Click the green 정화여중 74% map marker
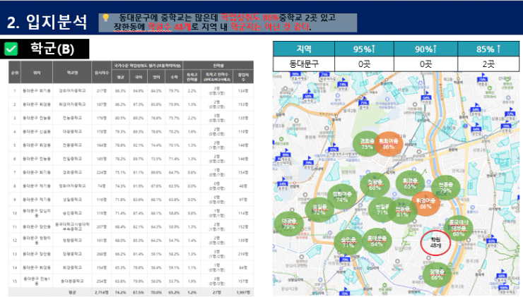Viewport: 523px width, 297px height. [x=342, y=196]
